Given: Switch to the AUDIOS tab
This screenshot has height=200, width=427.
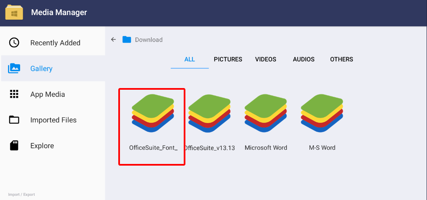Looking at the screenshot, I should coord(304,59).
